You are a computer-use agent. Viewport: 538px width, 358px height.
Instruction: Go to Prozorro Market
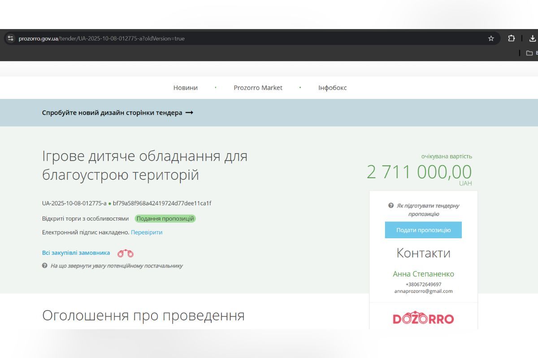[x=258, y=88]
